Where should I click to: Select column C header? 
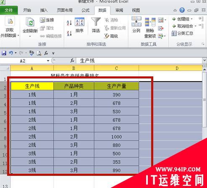(x=116, y=68)
